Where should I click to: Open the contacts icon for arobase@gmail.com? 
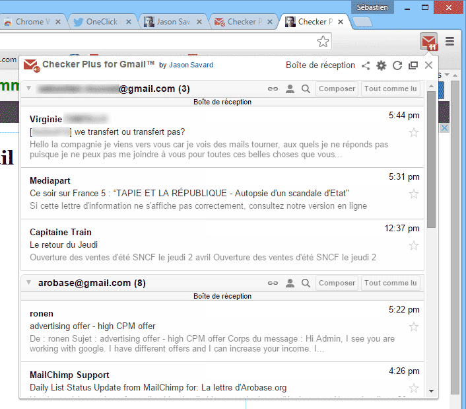tap(290, 283)
